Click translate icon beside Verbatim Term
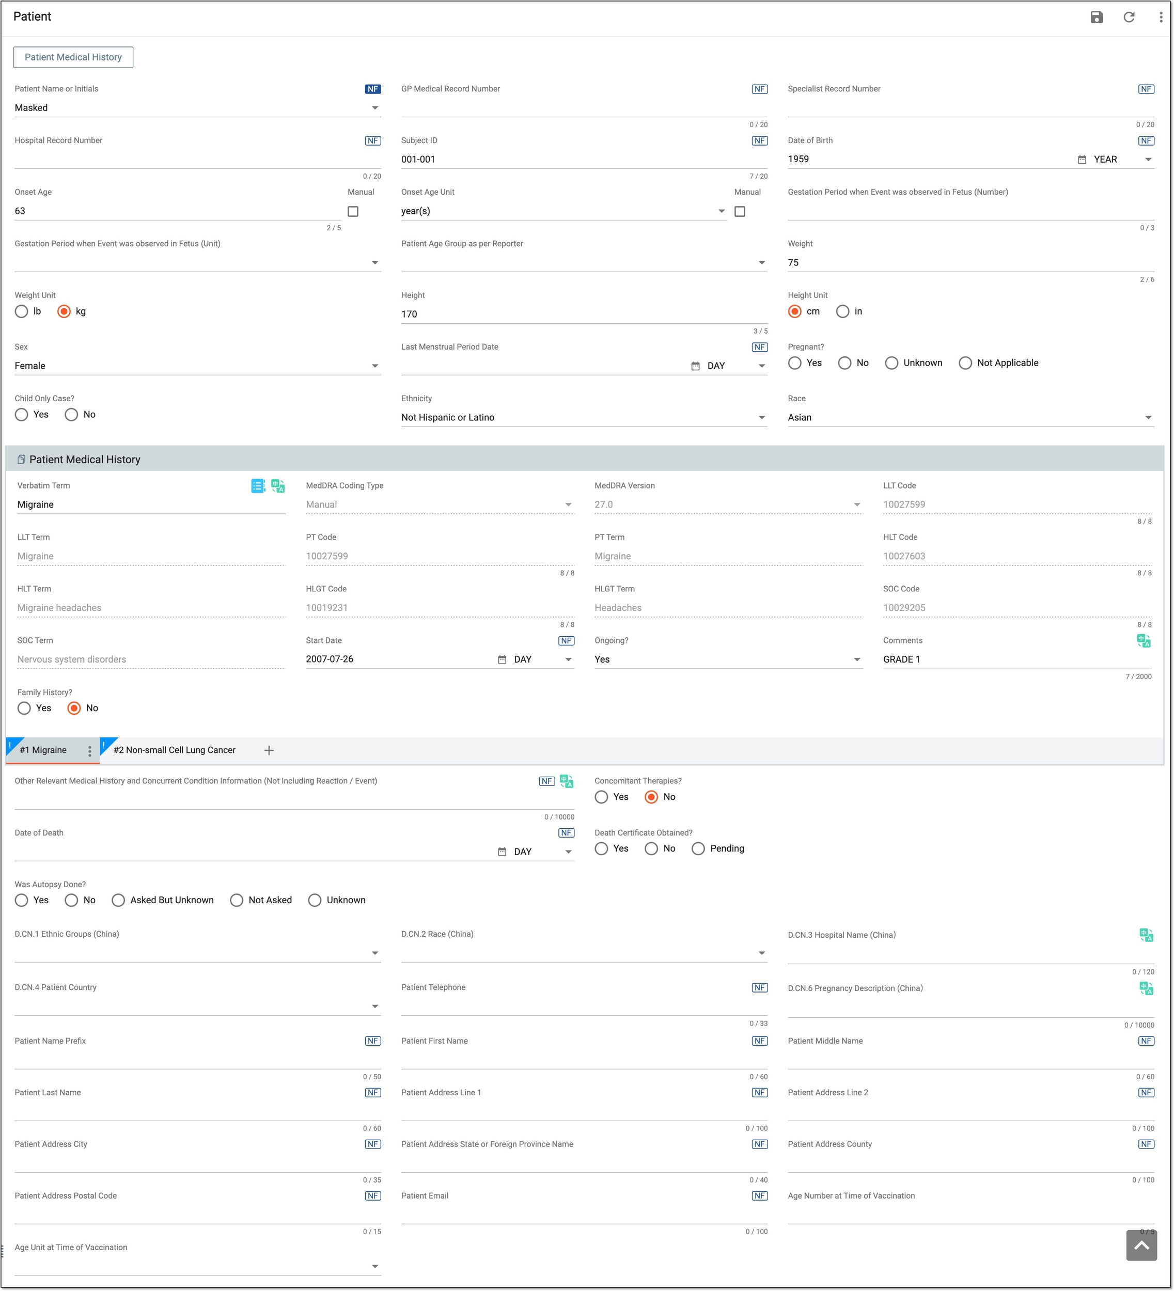The height and width of the screenshot is (1291, 1174). point(278,486)
